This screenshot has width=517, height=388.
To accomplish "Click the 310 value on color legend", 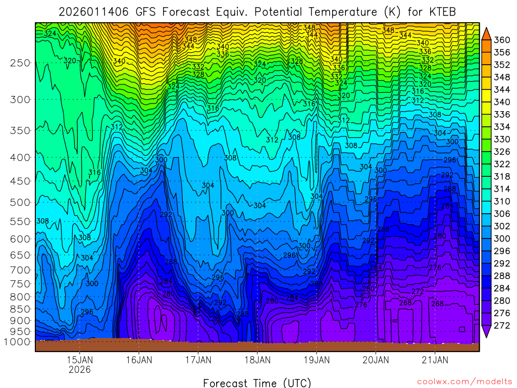I will pos(502,201).
